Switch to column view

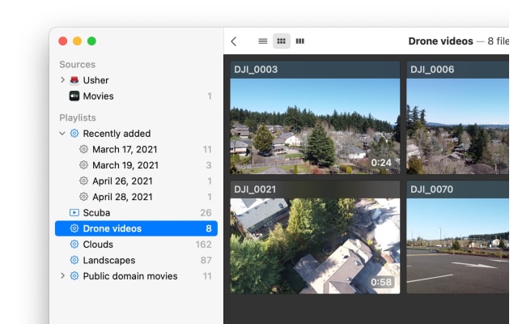point(299,41)
